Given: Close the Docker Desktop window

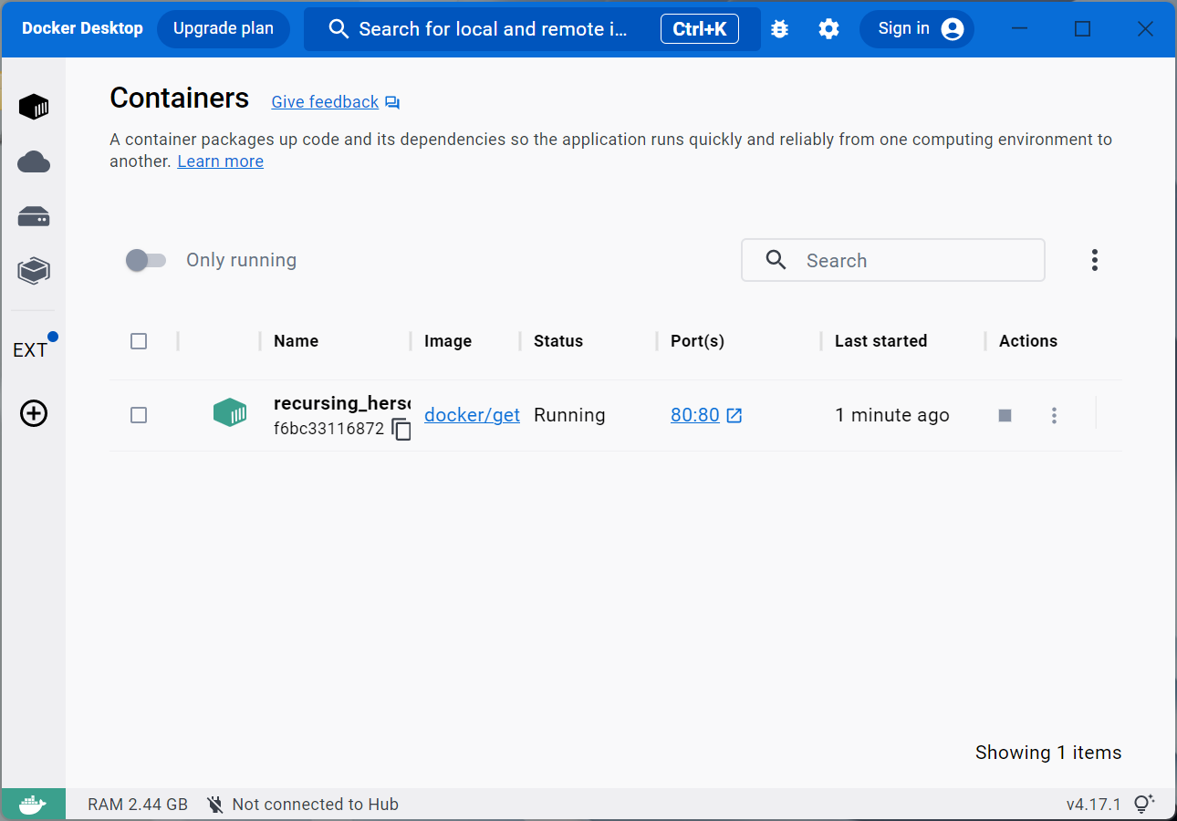Looking at the screenshot, I should click(1146, 29).
